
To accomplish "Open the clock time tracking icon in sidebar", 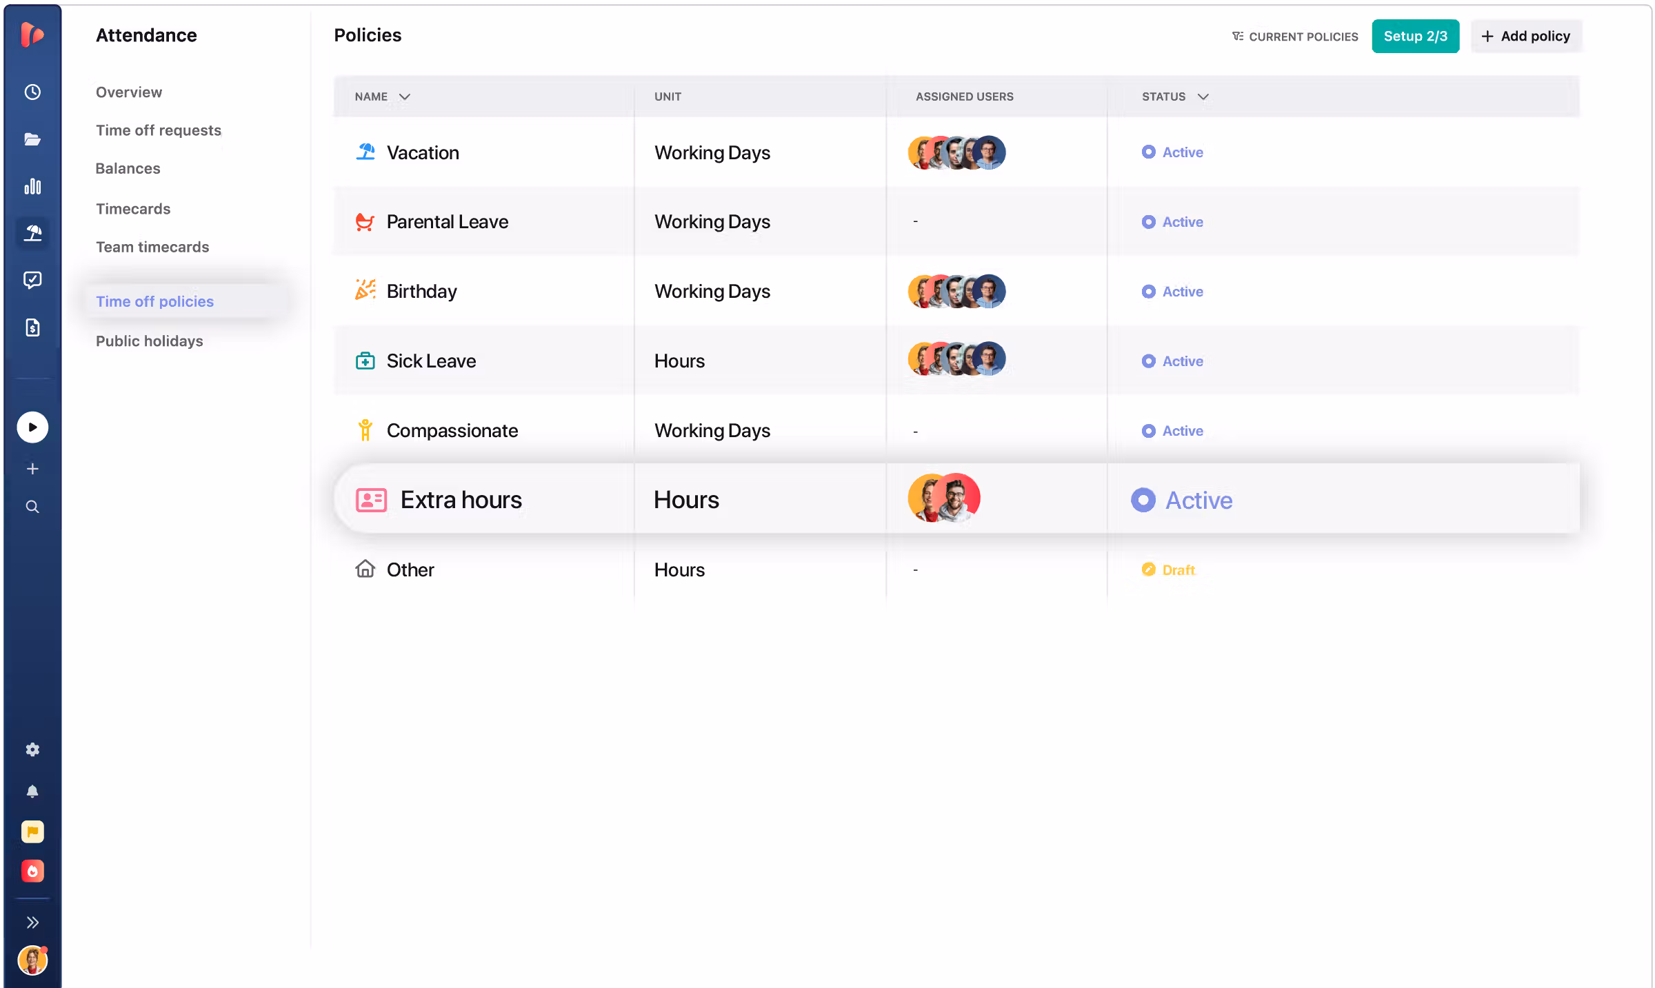I will pos(32,92).
